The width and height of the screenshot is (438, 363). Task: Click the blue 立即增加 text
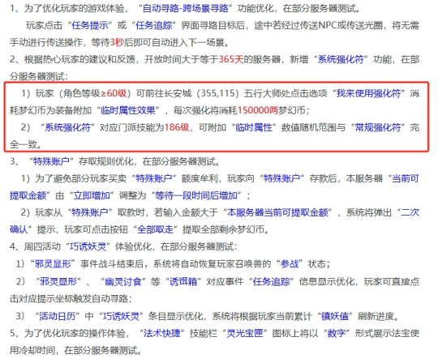click(92, 195)
